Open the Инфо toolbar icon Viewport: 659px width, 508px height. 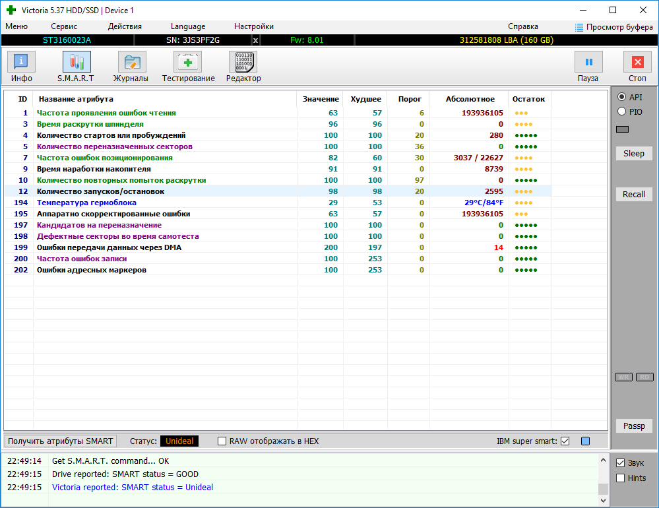click(x=22, y=62)
